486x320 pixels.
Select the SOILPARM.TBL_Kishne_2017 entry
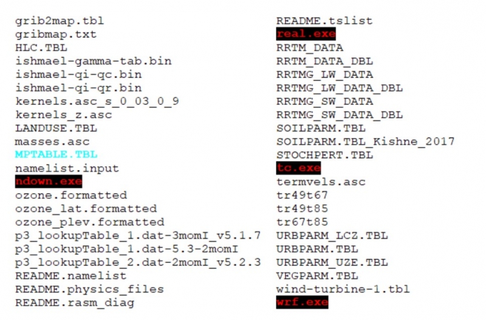365,141
